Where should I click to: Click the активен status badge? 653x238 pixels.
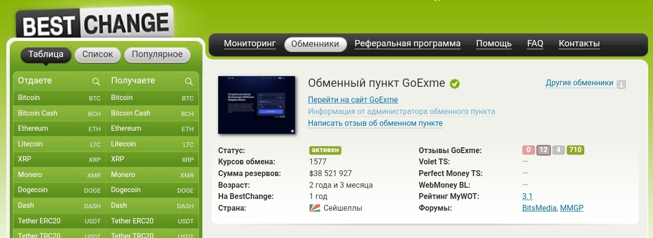[x=325, y=150]
